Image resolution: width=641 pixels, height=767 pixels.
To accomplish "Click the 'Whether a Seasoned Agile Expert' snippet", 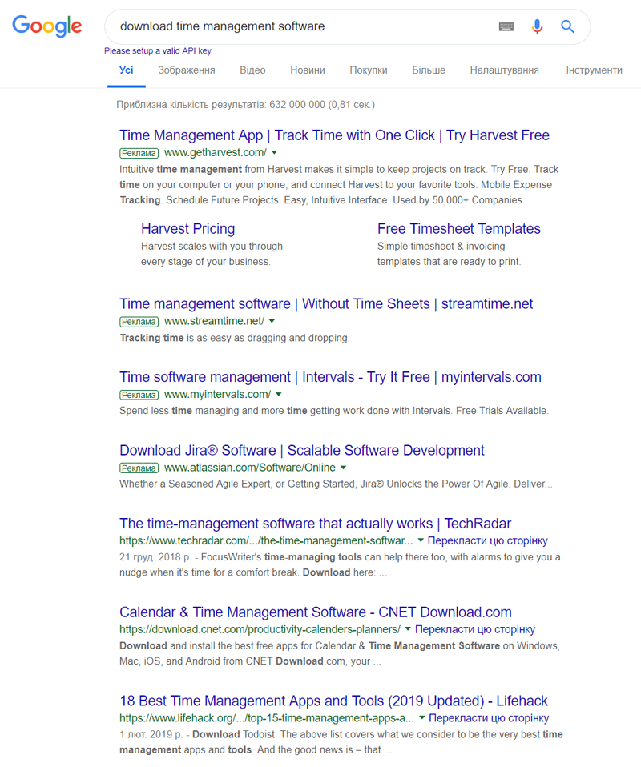I will (x=336, y=484).
